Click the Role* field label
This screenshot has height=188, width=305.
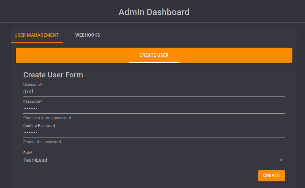click(x=28, y=153)
